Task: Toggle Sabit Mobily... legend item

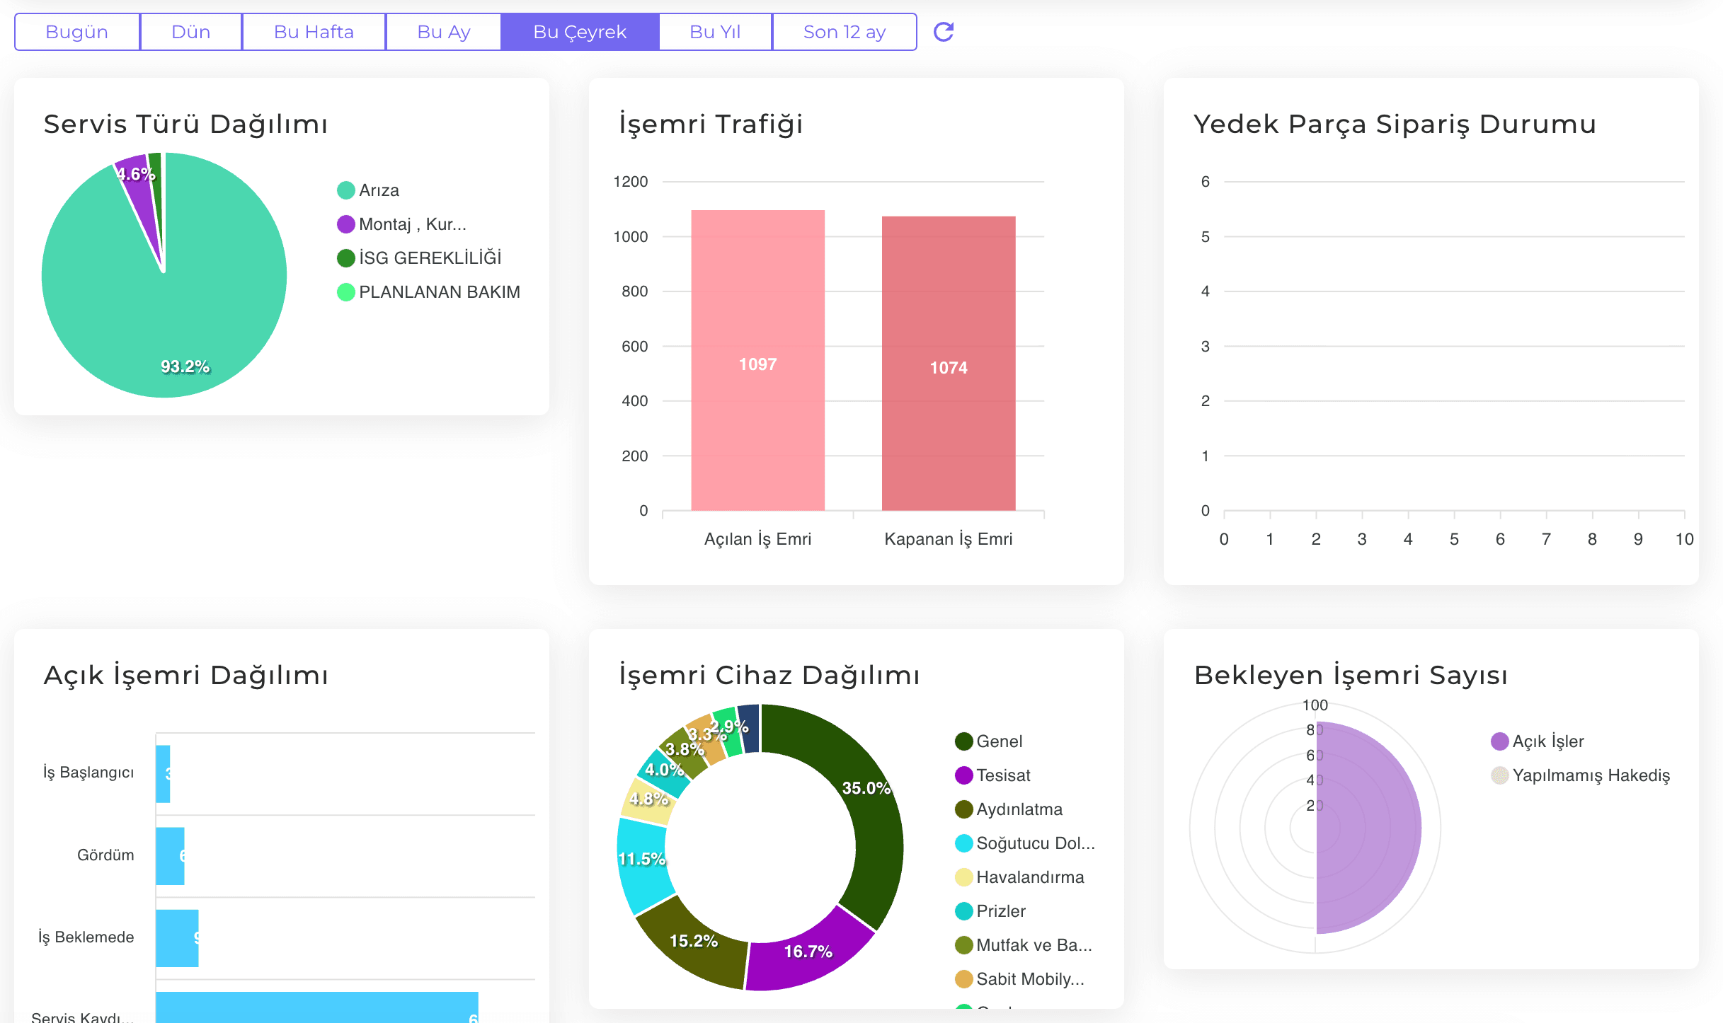Action: click(x=1019, y=979)
